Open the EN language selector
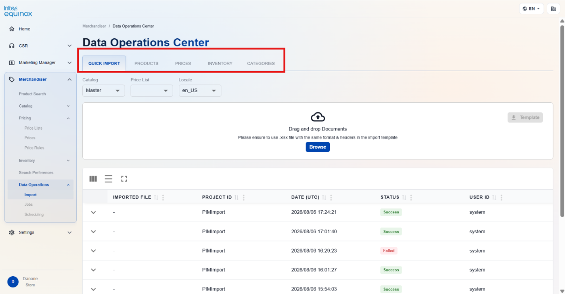This screenshot has width=565, height=294. tap(532, 9)
